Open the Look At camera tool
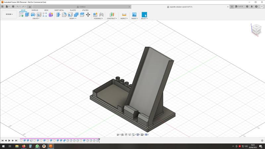 pyautogui.click(x=123, y=135)
